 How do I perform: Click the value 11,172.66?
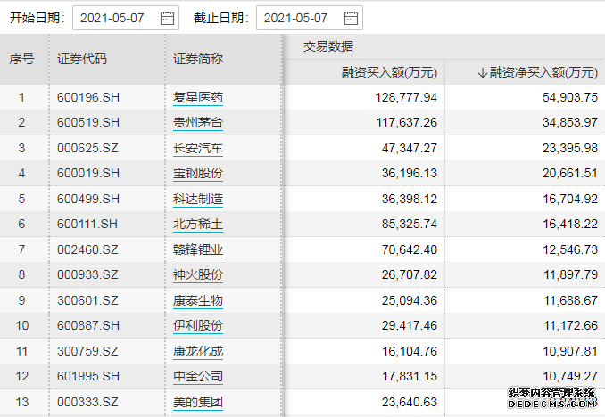tap(571, 325)
